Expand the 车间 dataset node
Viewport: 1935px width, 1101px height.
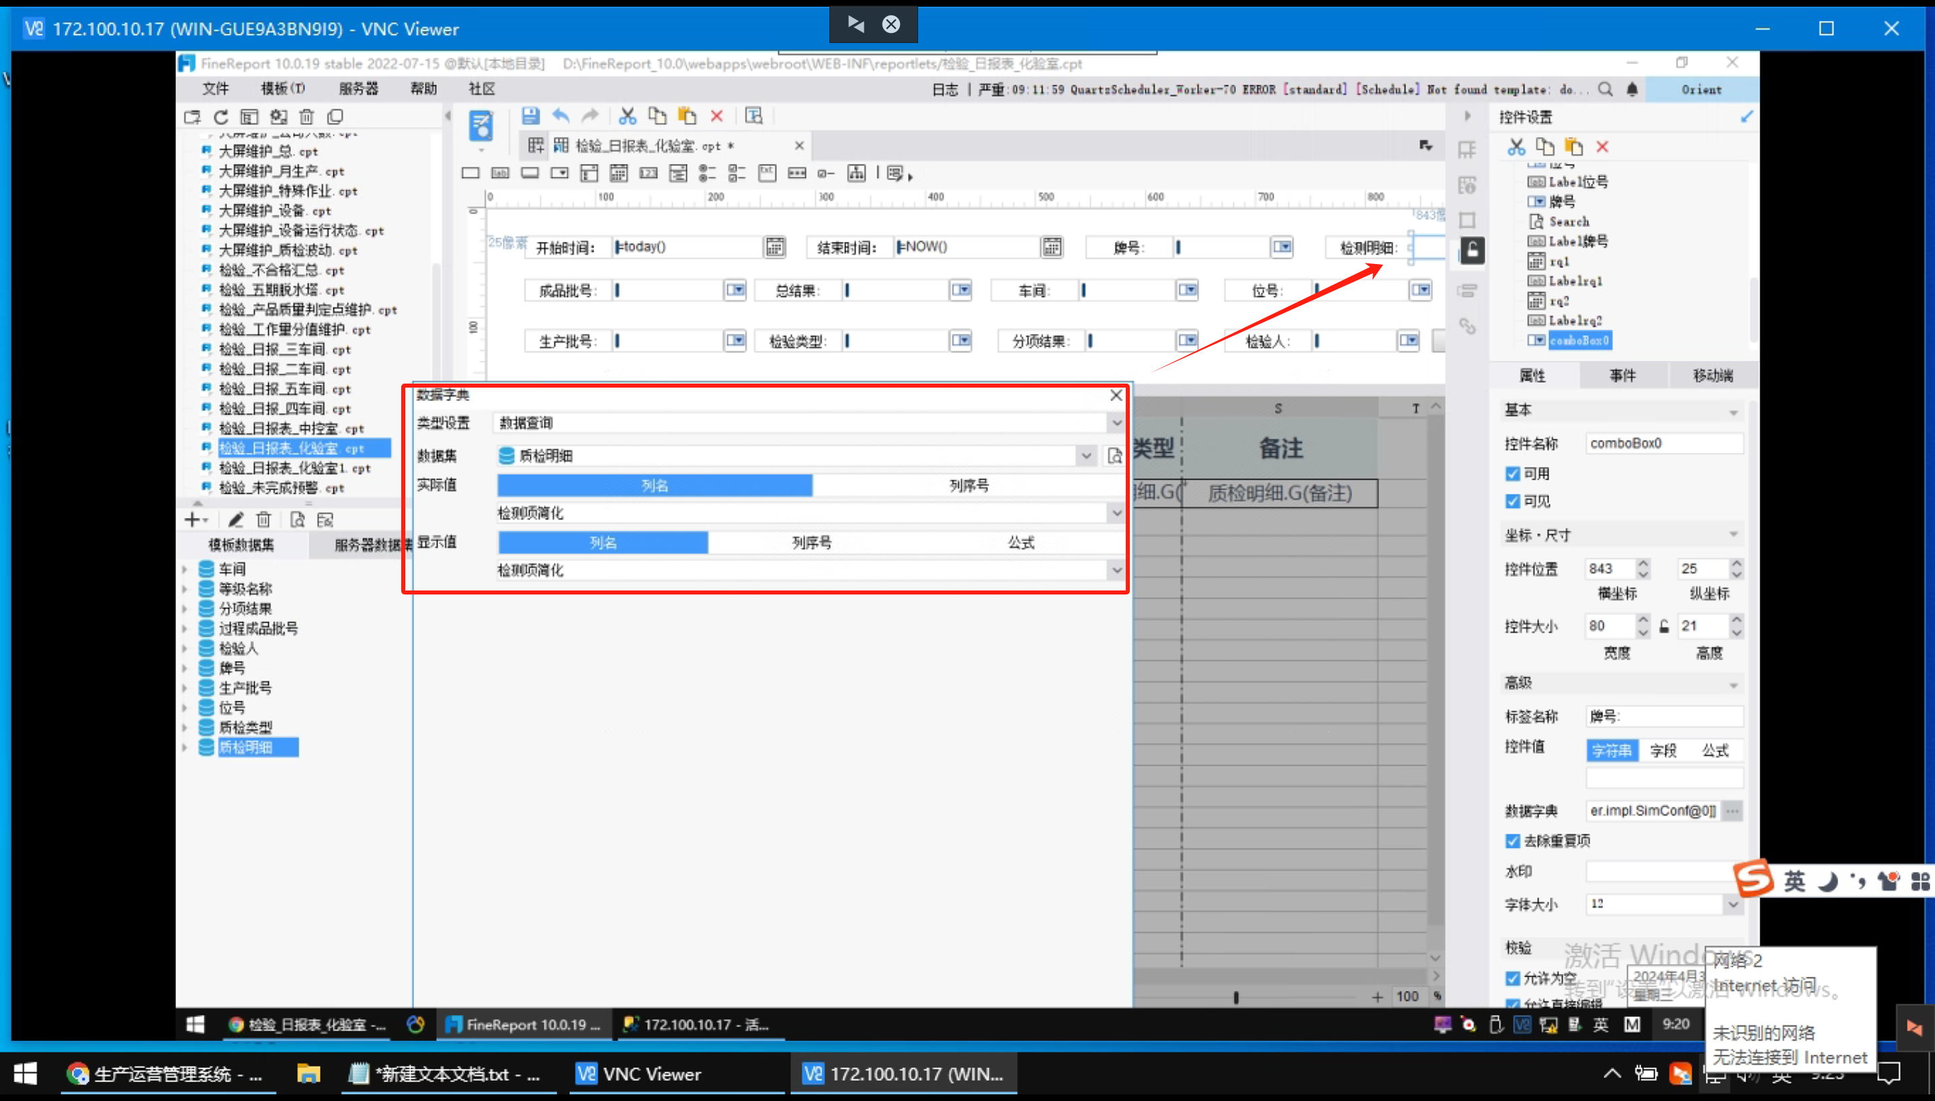click(x=185, y=569)
